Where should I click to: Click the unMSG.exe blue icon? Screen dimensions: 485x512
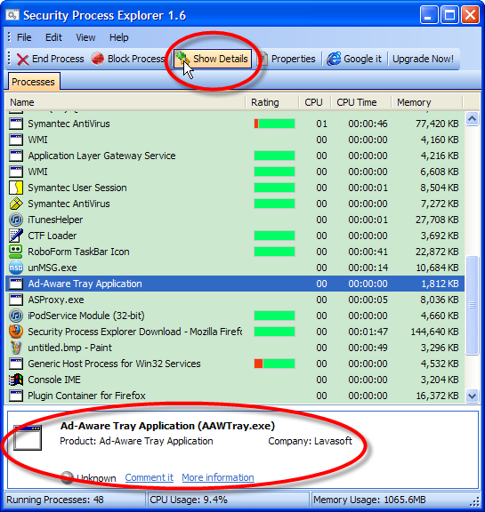pos(16,268)
